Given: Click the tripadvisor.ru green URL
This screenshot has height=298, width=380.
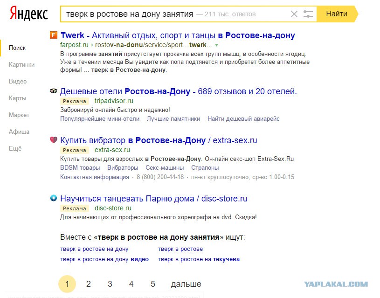Looking at the screenshot, I should [114, 101].
